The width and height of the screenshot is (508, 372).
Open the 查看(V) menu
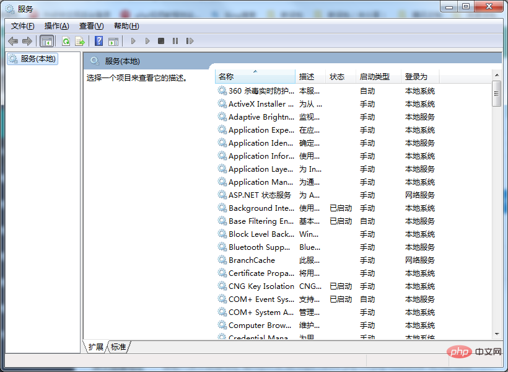(x=91, y=26)
